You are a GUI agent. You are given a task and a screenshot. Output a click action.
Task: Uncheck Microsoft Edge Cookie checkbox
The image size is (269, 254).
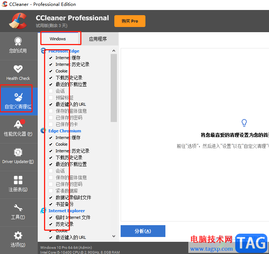coord(51,71)
